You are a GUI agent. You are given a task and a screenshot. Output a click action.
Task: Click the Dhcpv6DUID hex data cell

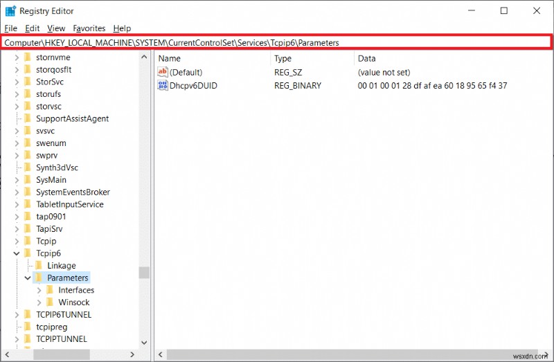click(x=432, y=85)
